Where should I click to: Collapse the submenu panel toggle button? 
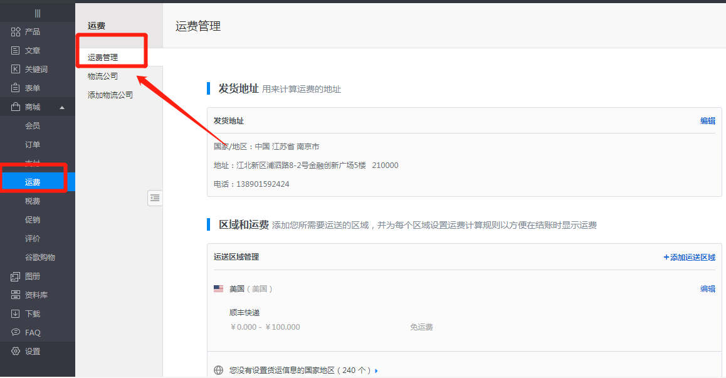tap(155, 197)
